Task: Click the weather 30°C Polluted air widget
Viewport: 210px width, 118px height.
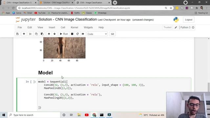Action: click(152, 115)
